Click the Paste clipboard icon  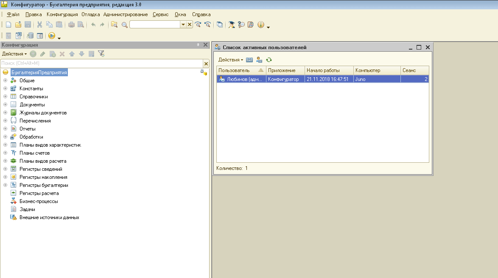tap(59, 25)
